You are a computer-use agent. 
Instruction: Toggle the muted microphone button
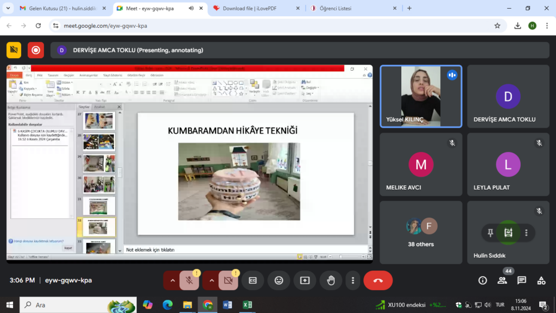189,280
